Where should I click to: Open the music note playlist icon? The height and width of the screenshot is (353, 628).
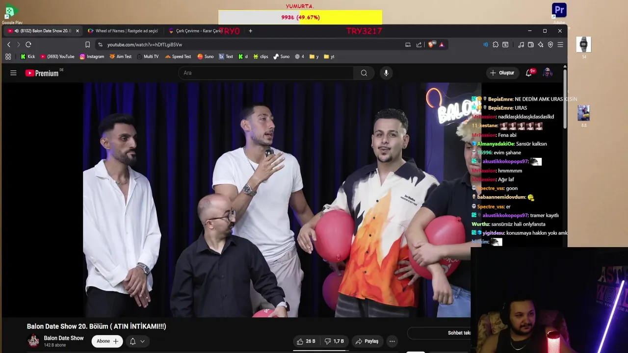point(521,45)
